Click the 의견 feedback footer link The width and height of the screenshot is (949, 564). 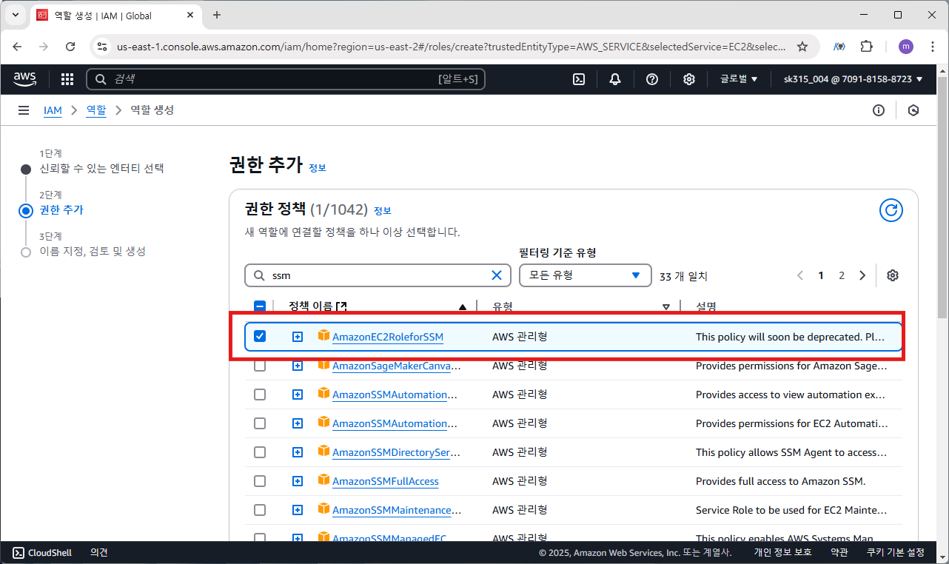coord(99,552)
